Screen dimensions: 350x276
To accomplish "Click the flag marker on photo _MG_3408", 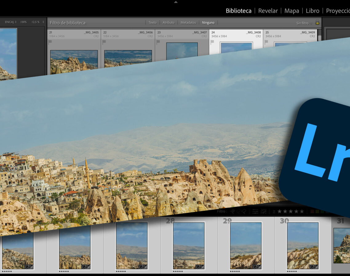I will pyautogui.click(x=213, y=42).
